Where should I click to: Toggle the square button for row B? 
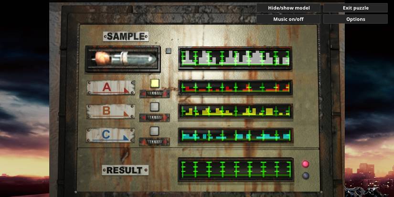154,107
